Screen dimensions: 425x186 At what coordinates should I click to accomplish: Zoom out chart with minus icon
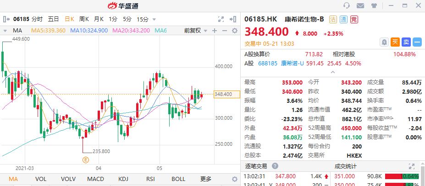click(x=225, y=31)
